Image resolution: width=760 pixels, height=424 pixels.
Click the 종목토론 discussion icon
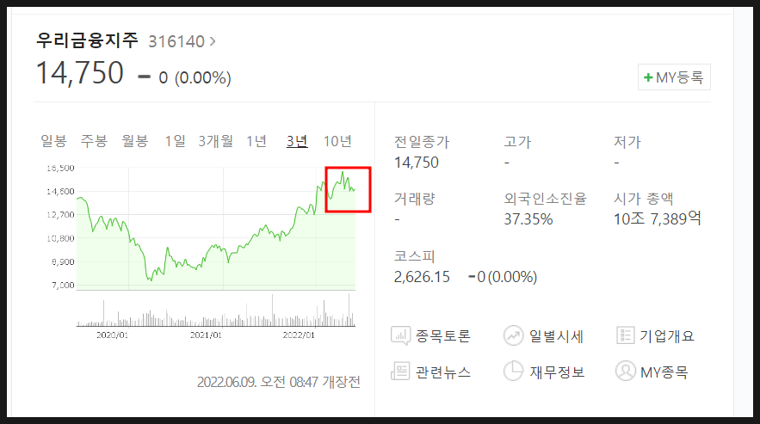(x=401, y=335)
